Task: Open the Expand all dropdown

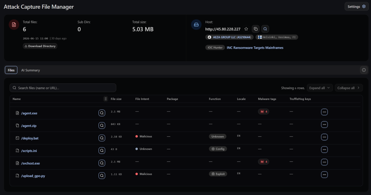Action: pos(320,88)
